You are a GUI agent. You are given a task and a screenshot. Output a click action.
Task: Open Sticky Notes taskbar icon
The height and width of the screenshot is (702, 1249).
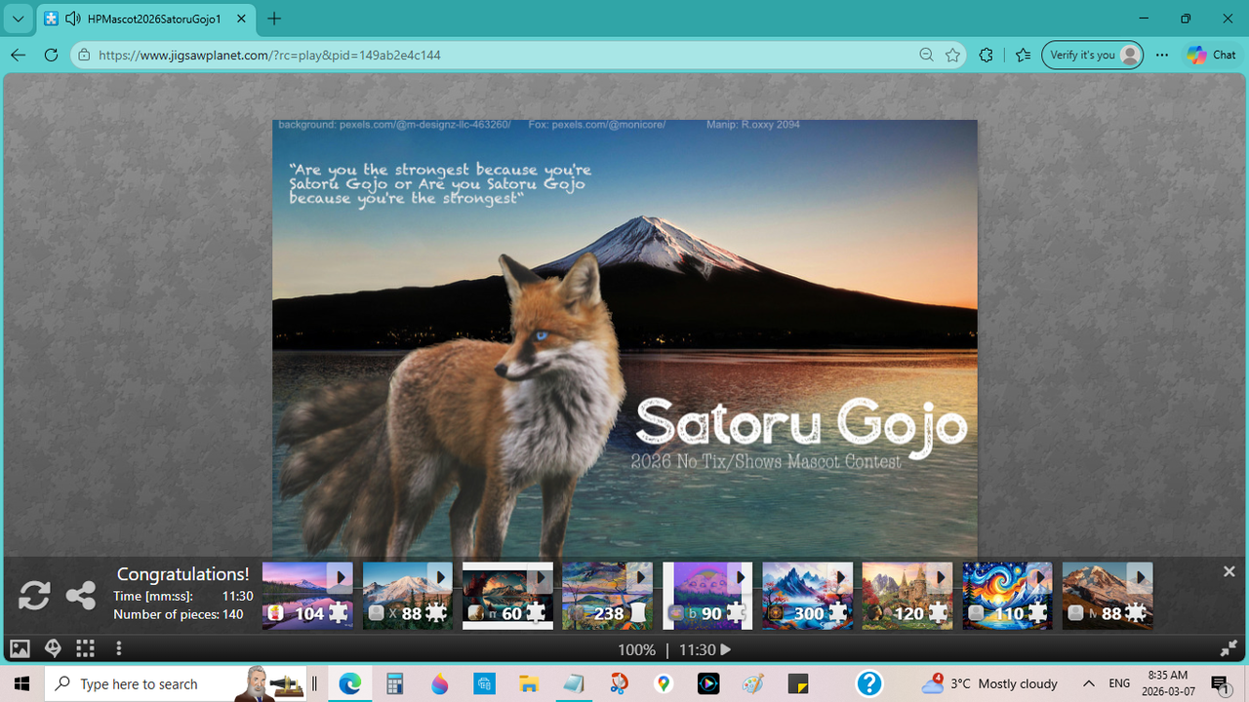[798, 683]
